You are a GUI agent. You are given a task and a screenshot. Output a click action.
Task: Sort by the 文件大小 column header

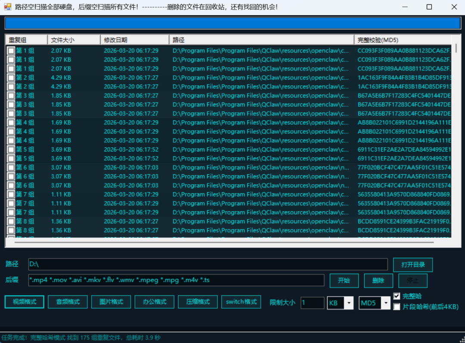coord(74,40)
